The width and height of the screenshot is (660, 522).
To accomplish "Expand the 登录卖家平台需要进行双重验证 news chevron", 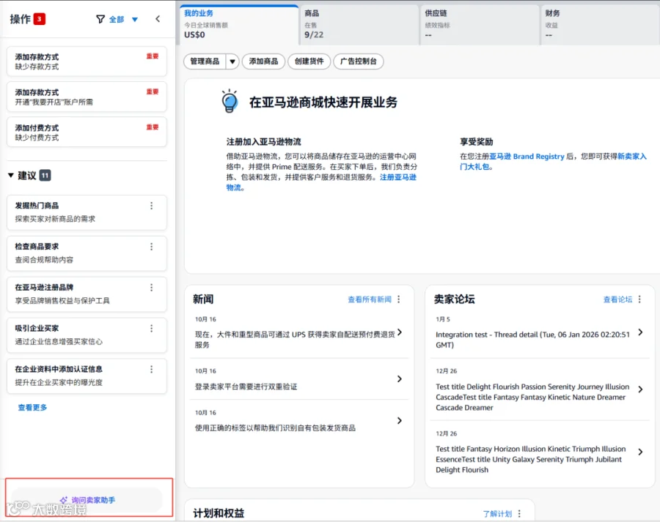I will pyautogui.click(x=400, y=379).
